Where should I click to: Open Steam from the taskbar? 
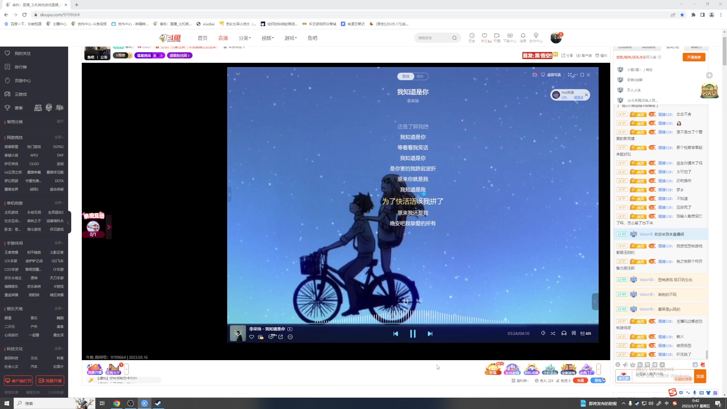158,403
